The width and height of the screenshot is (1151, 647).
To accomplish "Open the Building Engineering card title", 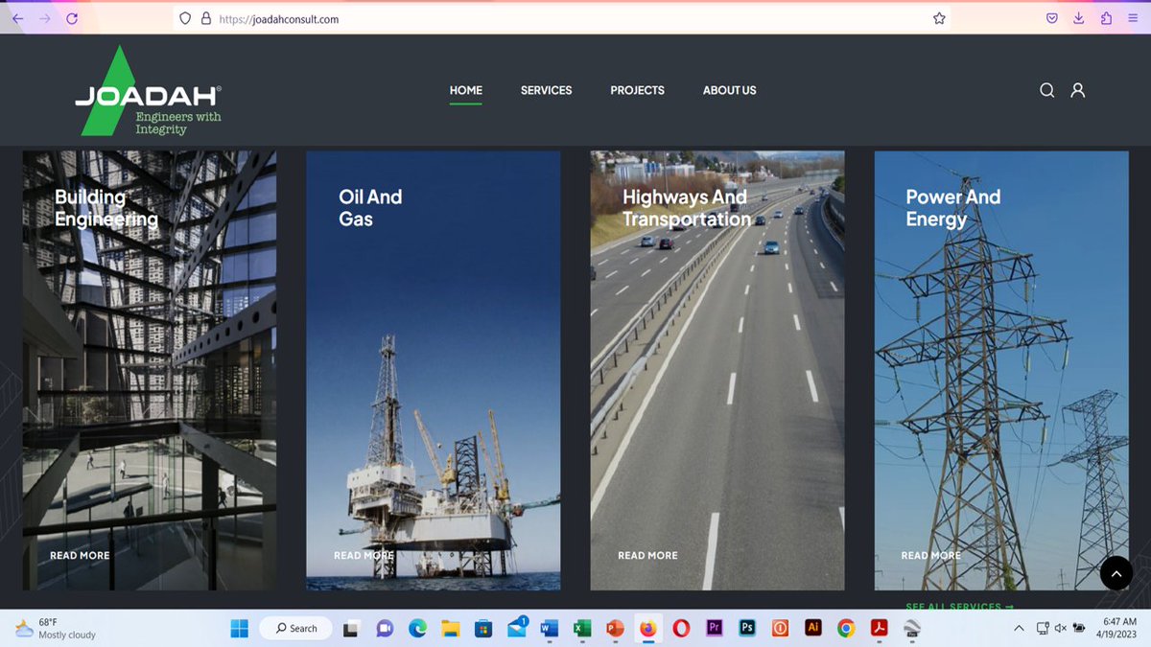I will coord(106,208).
